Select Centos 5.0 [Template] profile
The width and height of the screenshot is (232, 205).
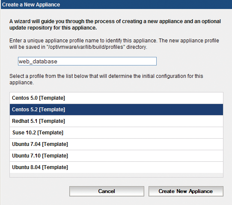pos(116,98)
